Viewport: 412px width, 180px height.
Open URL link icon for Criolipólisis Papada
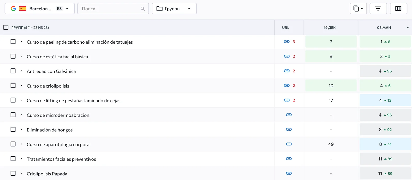pyautogui.click(x=289, y=173)
